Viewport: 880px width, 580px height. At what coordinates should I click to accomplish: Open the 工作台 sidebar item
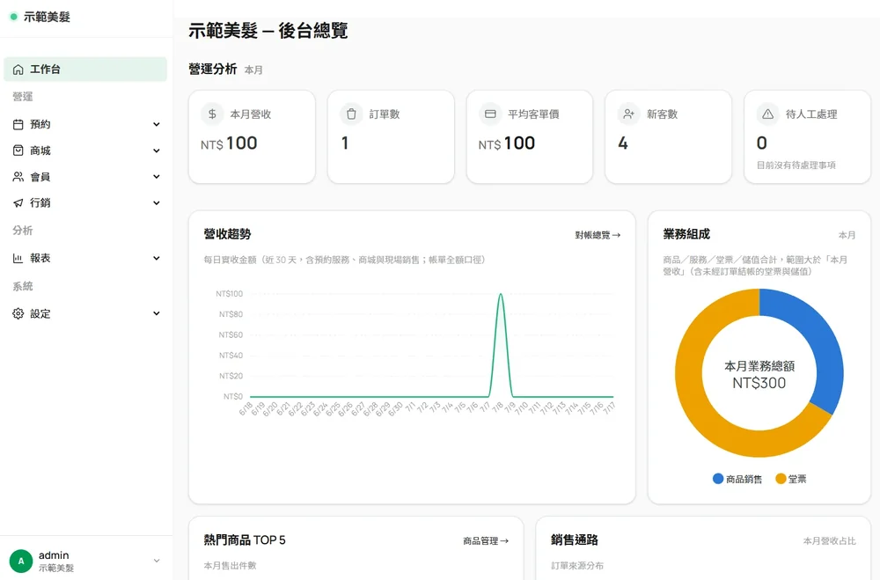tap(85, 70)
